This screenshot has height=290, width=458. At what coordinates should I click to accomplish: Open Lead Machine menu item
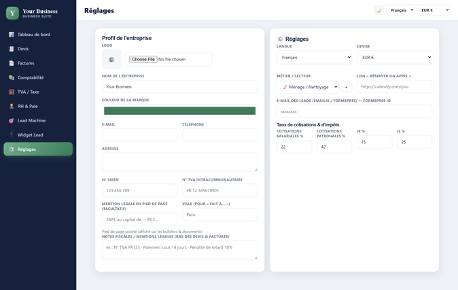tap(38, 120)
